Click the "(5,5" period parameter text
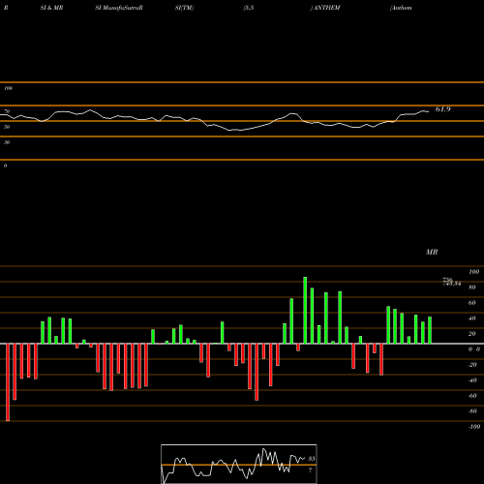The image size is (484, 484). pos(249,8)
